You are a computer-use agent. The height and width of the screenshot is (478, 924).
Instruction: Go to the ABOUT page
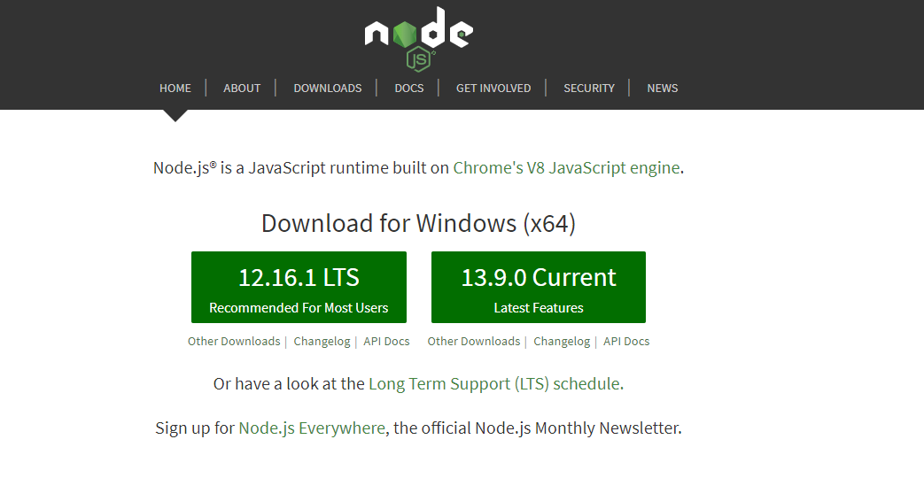point(242,89)
